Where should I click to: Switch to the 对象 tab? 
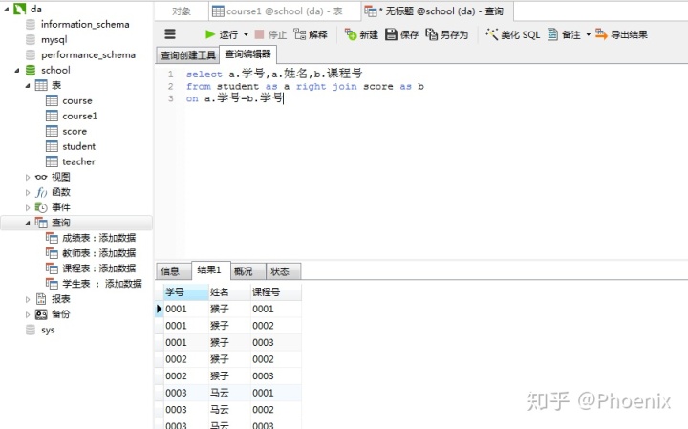(x=182, y=11)
